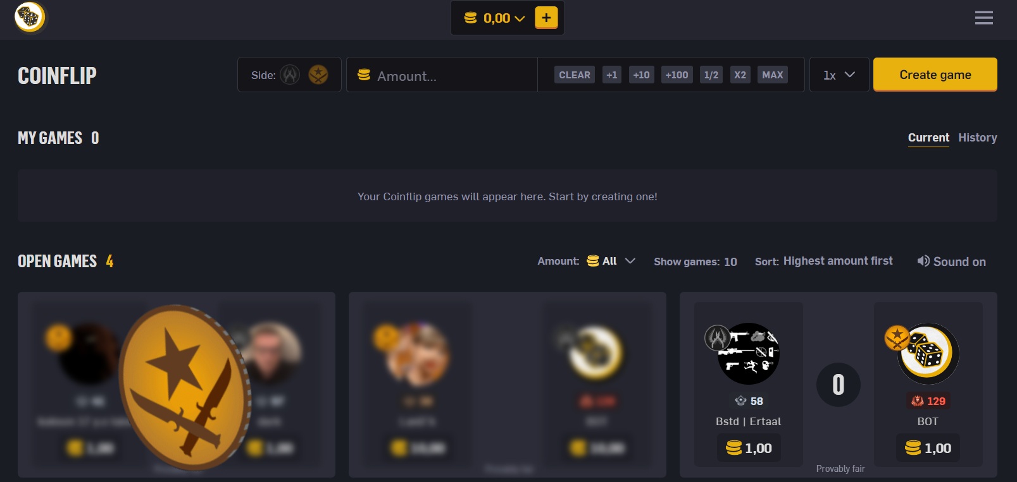1017x482 pixels.
Task: Click the CLEAR amount button
Action: coord(575,75)
